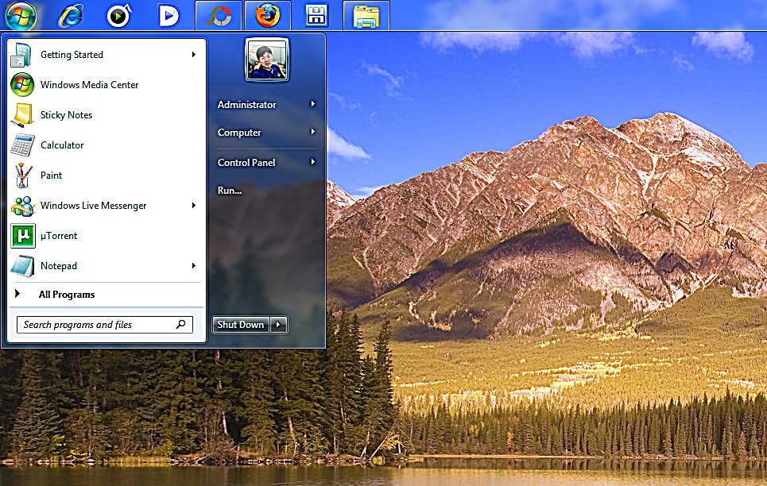
Task: Open Firefox from the taskbar
Action: (x=268, y=15)
